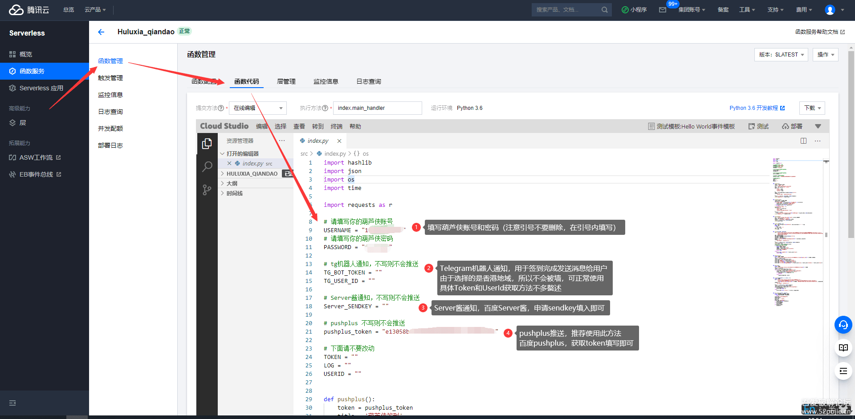
Task: Open the Source Control icon in Cloud Studio
Action: 207,190
